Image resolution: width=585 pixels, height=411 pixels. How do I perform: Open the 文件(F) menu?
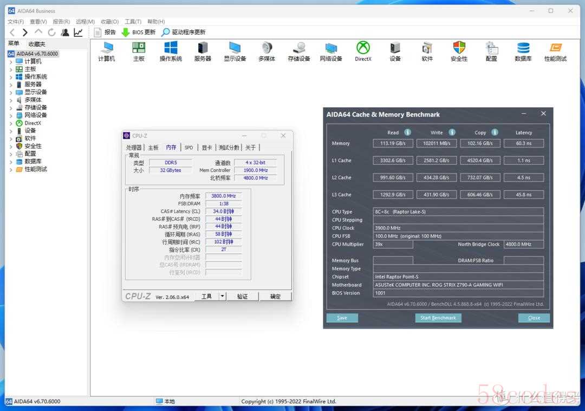[x=16, y=22]
